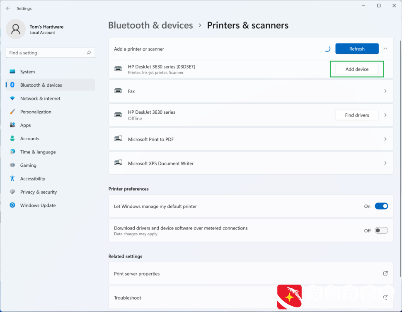Open Privacy & security settings

(x=50, y=192)
